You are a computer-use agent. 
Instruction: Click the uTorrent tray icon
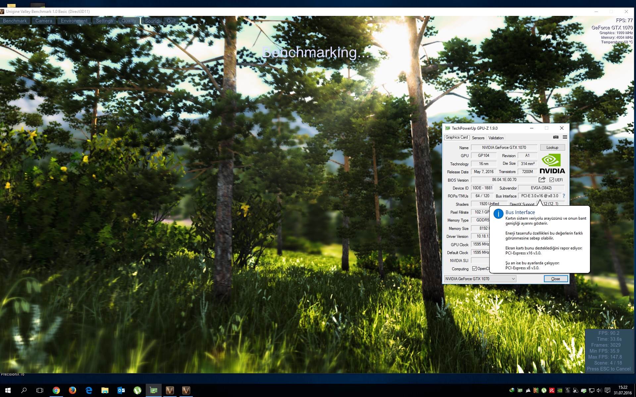coord(544,390)
